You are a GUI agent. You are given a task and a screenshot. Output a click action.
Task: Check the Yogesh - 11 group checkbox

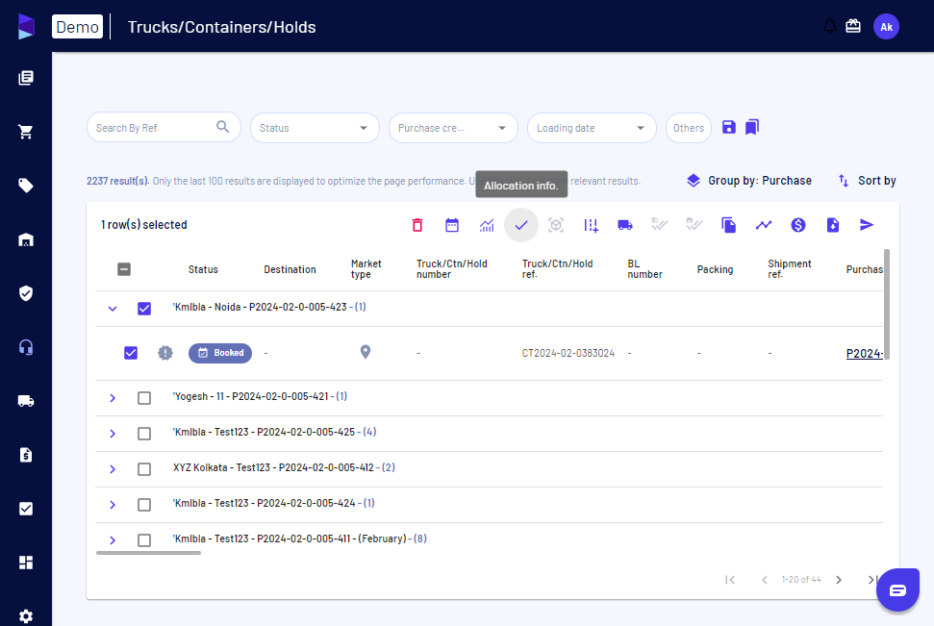click(144, 398)
